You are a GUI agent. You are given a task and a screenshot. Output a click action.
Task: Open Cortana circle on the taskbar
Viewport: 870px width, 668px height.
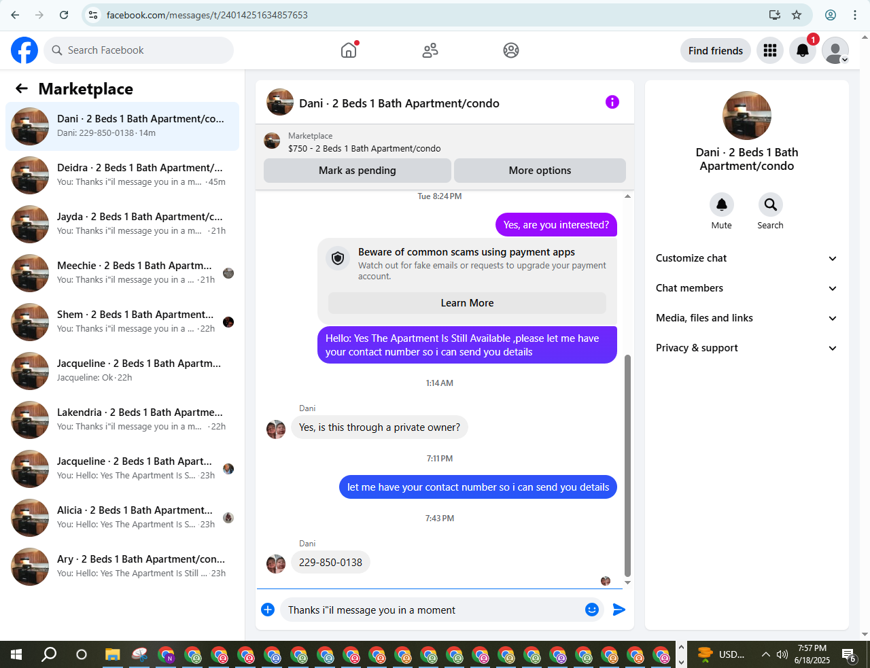(82, 654)
